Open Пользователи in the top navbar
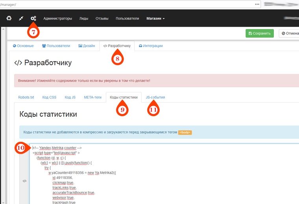 coord(127,18)
